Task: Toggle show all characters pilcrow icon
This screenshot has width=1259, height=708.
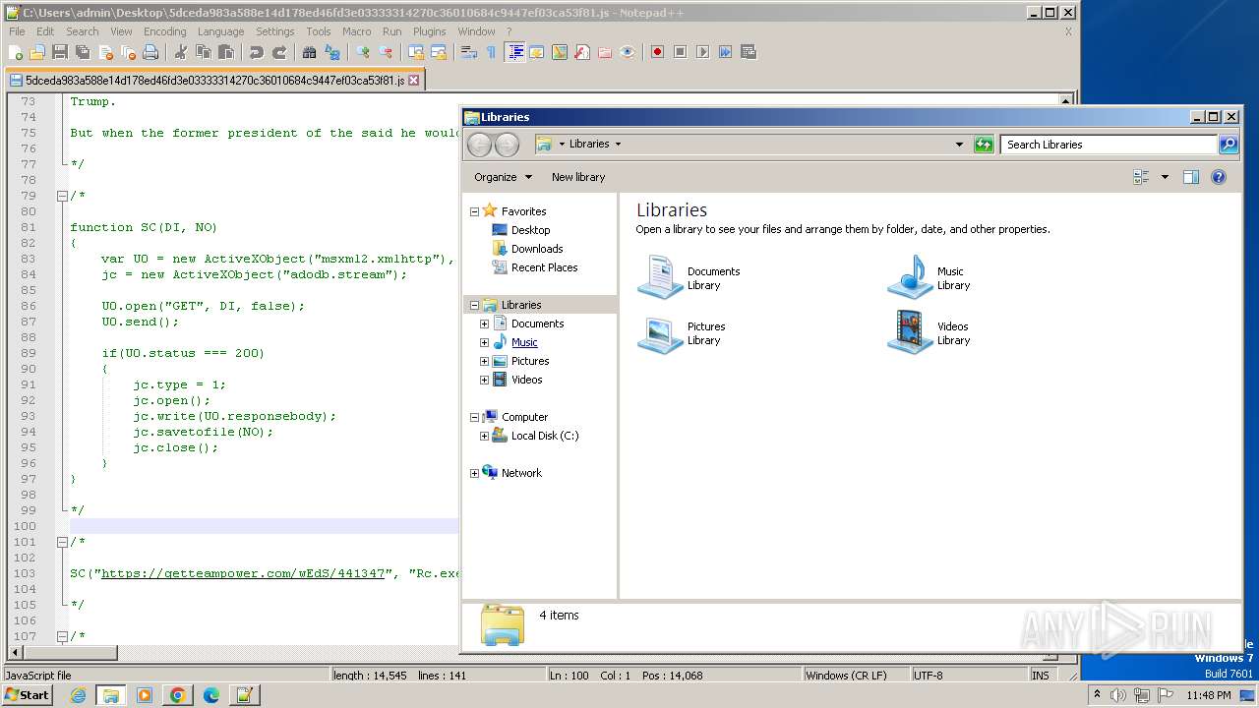Action: 491,52
